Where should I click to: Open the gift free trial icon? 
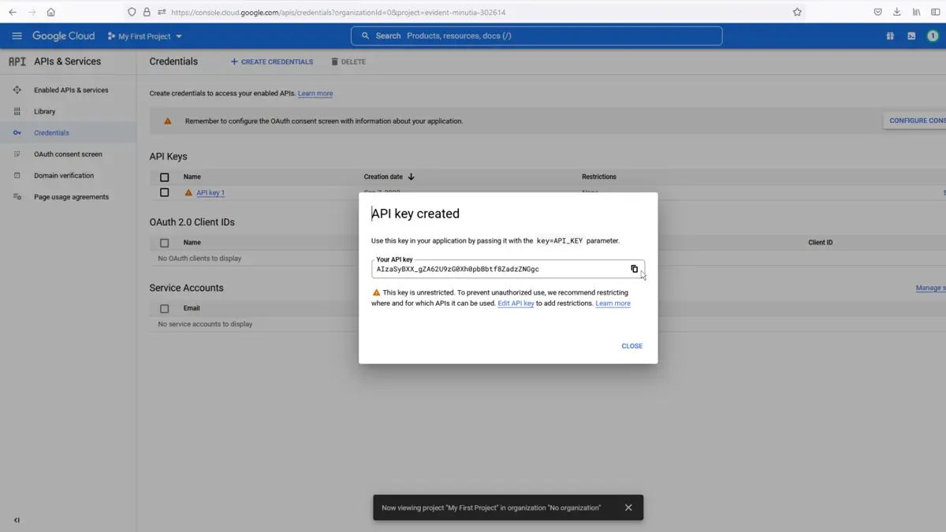(x=890, y=36)
